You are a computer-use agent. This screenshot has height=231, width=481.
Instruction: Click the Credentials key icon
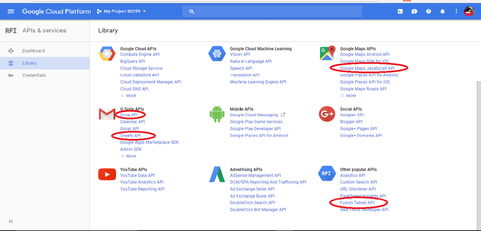11,75
